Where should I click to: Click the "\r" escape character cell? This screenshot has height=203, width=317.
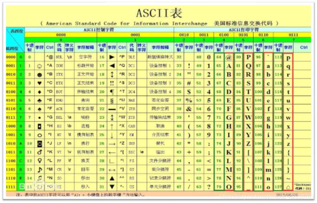click(x=69, y=169)
